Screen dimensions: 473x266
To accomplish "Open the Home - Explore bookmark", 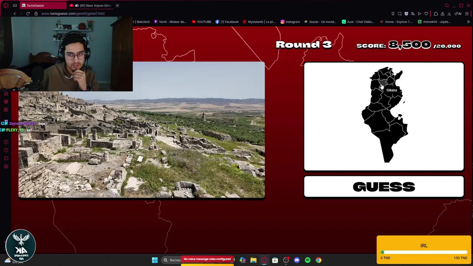I will point(396,22).
